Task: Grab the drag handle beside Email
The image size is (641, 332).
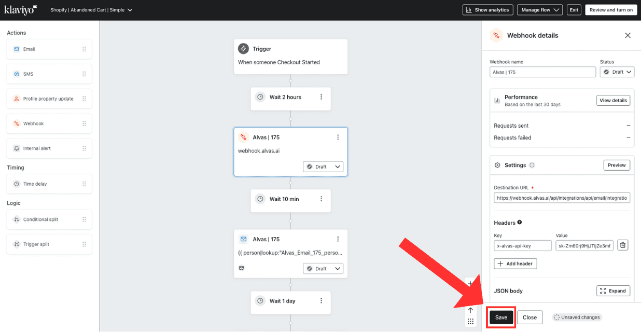Action: pos(84,49)
